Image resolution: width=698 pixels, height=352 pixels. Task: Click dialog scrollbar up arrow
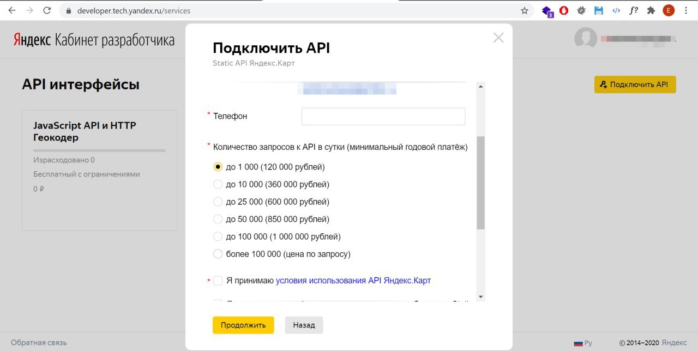pos(480,87)
